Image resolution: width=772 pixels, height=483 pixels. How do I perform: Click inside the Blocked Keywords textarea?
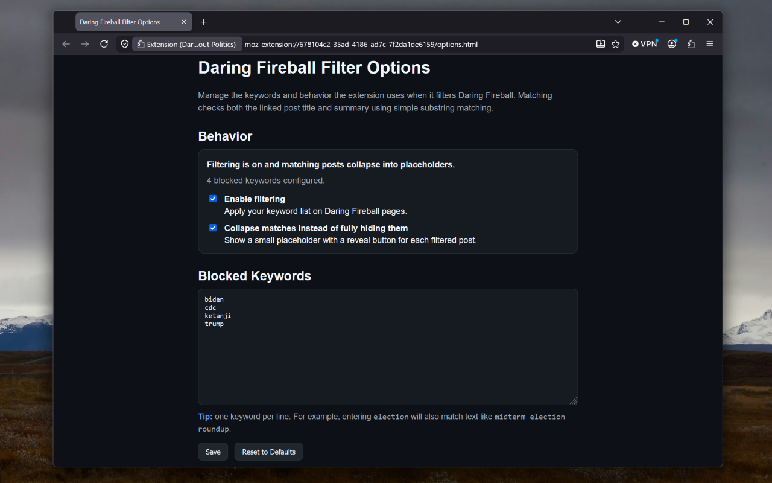(388, 347)
